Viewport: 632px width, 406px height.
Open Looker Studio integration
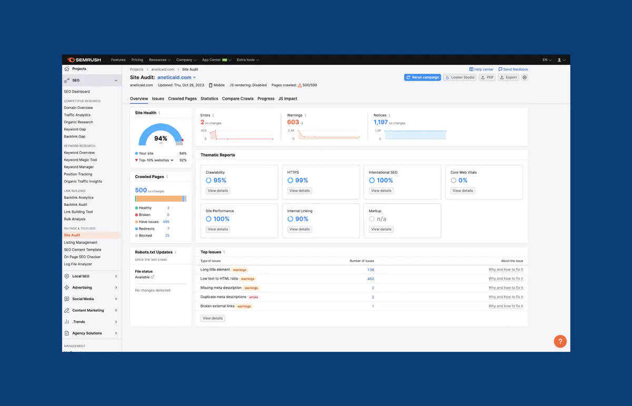click(459, 77)
